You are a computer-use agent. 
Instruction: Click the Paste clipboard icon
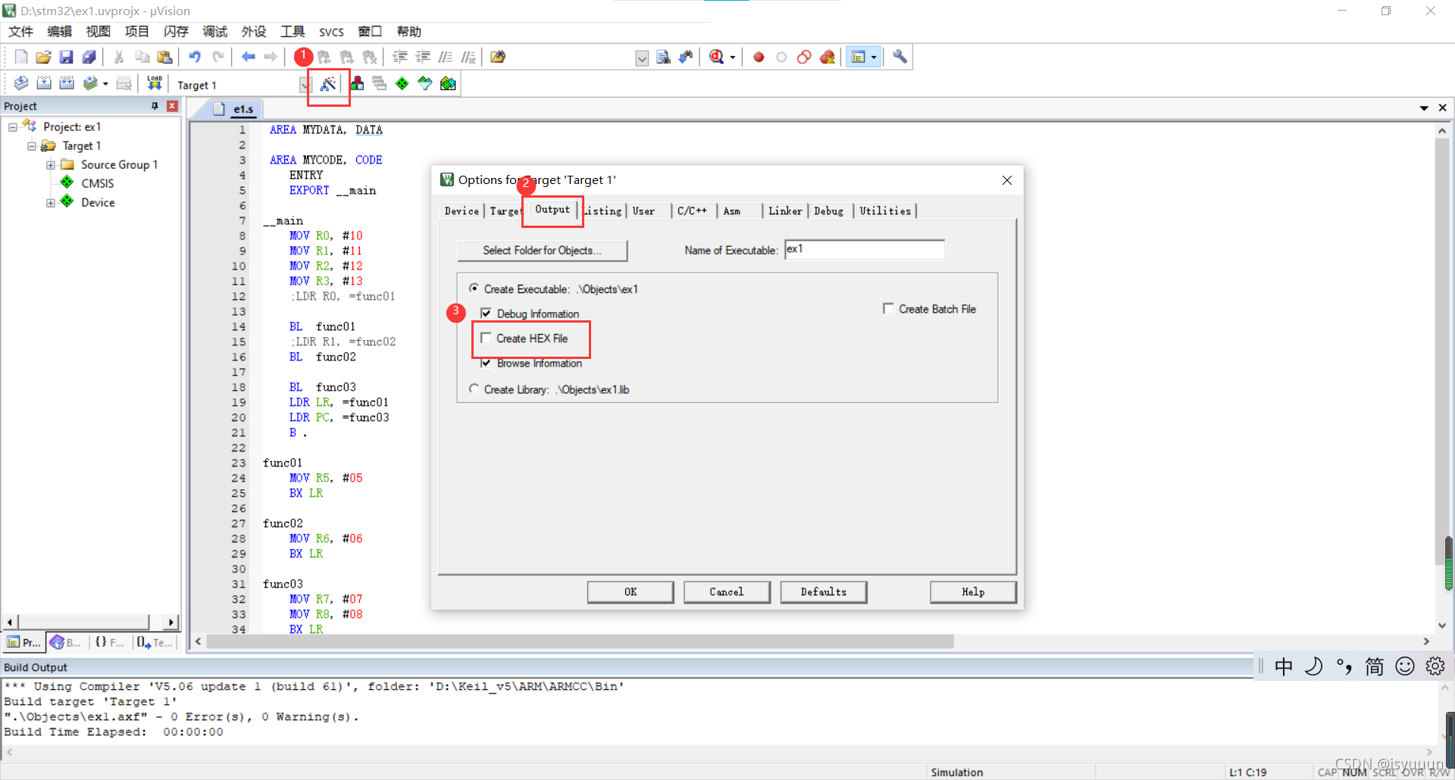click(164, 57)
